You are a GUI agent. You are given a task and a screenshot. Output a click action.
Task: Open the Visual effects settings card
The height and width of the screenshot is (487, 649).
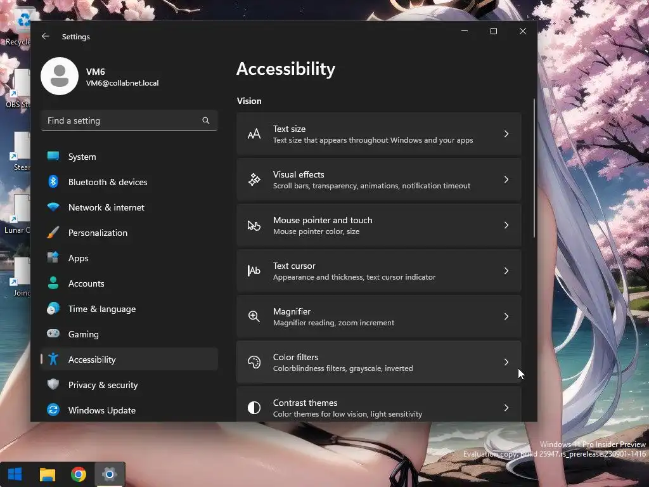tap(379, 179)
